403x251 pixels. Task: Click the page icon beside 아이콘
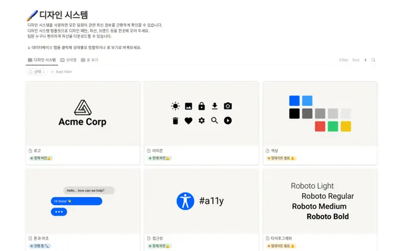(x=149, y=150)
